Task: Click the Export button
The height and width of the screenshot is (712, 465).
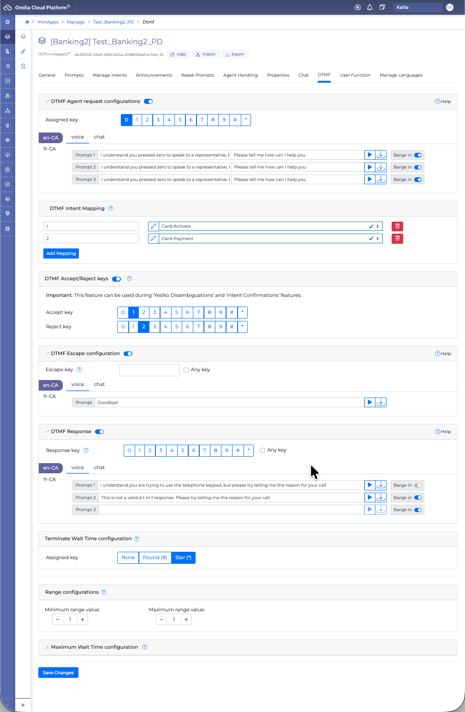Action: coord(235,54)
